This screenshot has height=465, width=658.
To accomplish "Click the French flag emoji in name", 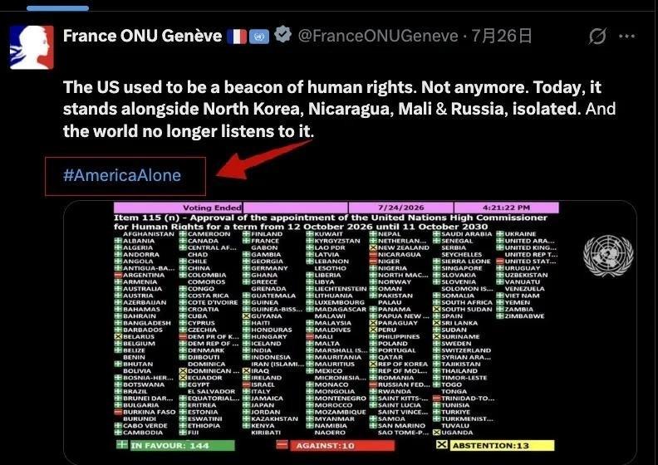I will [237, 37].
